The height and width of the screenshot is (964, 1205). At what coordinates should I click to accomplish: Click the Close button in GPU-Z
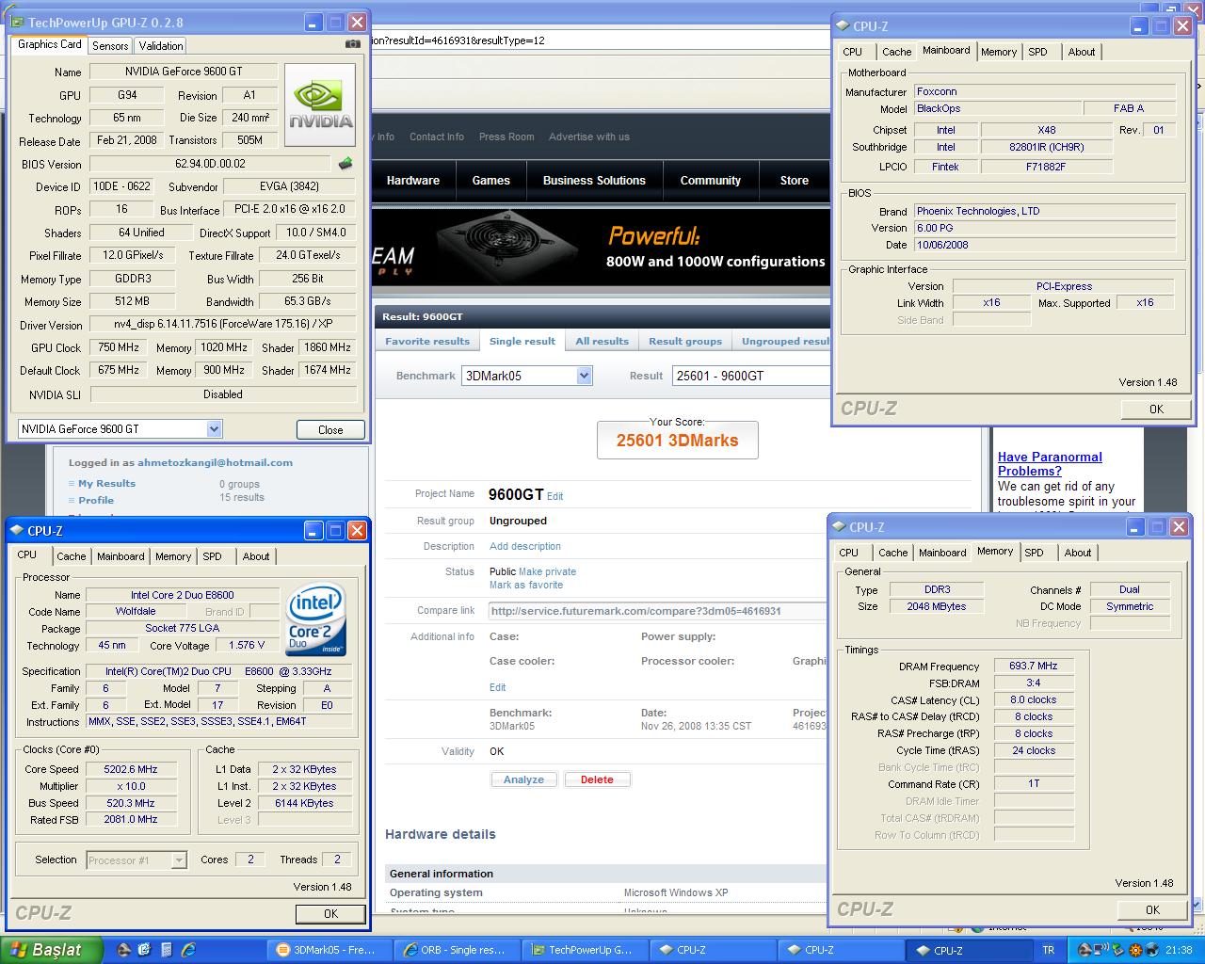point(330,429)
